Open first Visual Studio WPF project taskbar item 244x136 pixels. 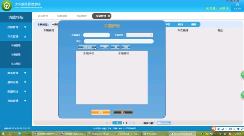46,134
